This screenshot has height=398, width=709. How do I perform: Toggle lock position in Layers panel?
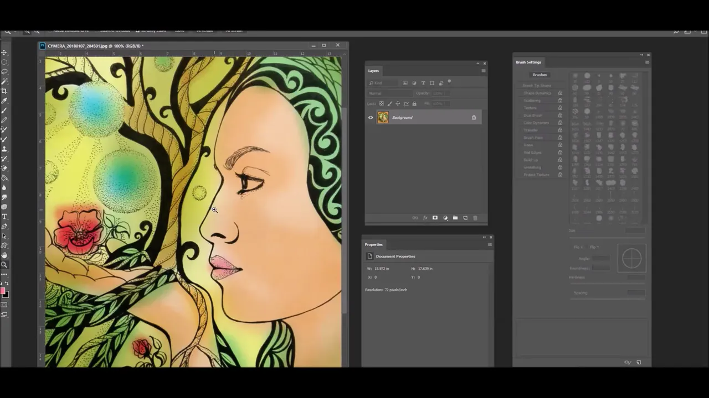(398, 103)
